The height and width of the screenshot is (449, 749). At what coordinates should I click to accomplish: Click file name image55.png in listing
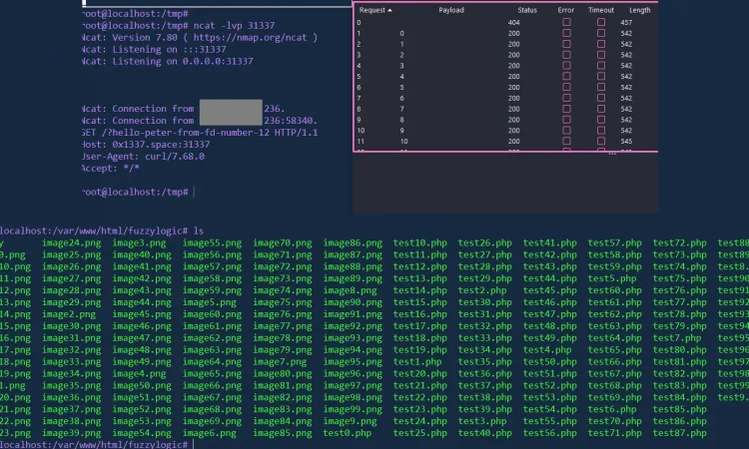[212, 242]
